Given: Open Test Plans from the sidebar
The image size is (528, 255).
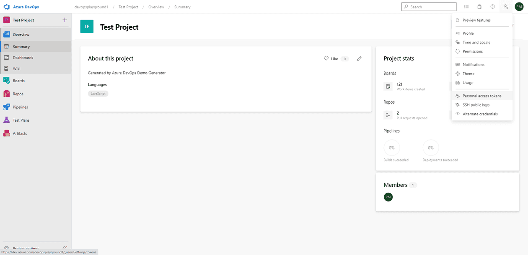Looking at the screenshot, I should click(21, 120).
